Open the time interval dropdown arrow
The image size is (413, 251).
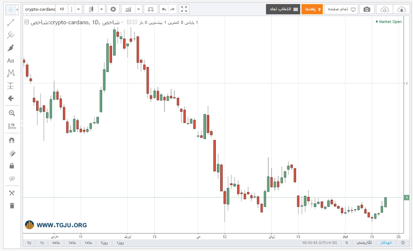pos(78,9)
